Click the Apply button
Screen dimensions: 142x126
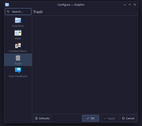pos(109,118)
